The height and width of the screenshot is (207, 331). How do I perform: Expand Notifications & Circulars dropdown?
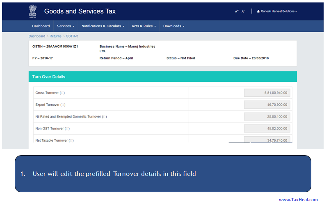coord(103,26)
